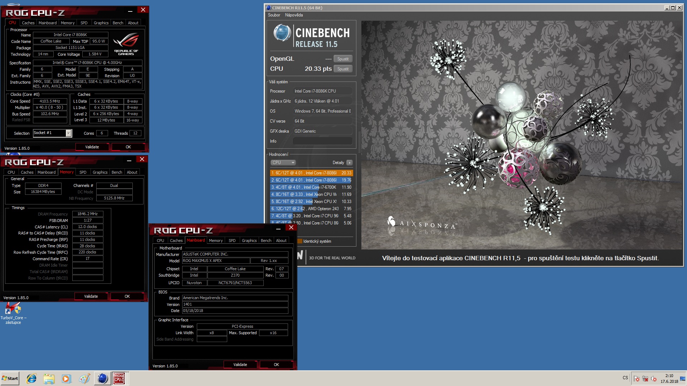Screen dimensions: 687x386
Task: Open Bench tab in top CPU-Z window
Action: [x=118, y=23]
